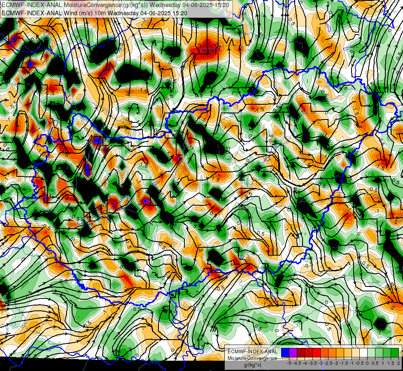This screenshot has width=403, height=371.
Task: Select the white swatch between -0.5 and 0
Action: click(x=363, y=352)
